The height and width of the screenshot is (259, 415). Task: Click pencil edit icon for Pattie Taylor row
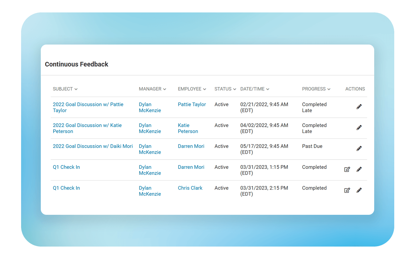click(359, 107)
